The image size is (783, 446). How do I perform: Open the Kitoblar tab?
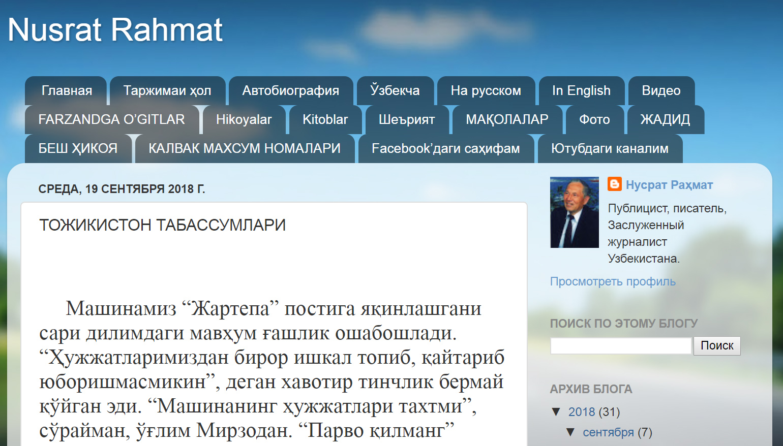pyautogui.click(x=325, y=119)
